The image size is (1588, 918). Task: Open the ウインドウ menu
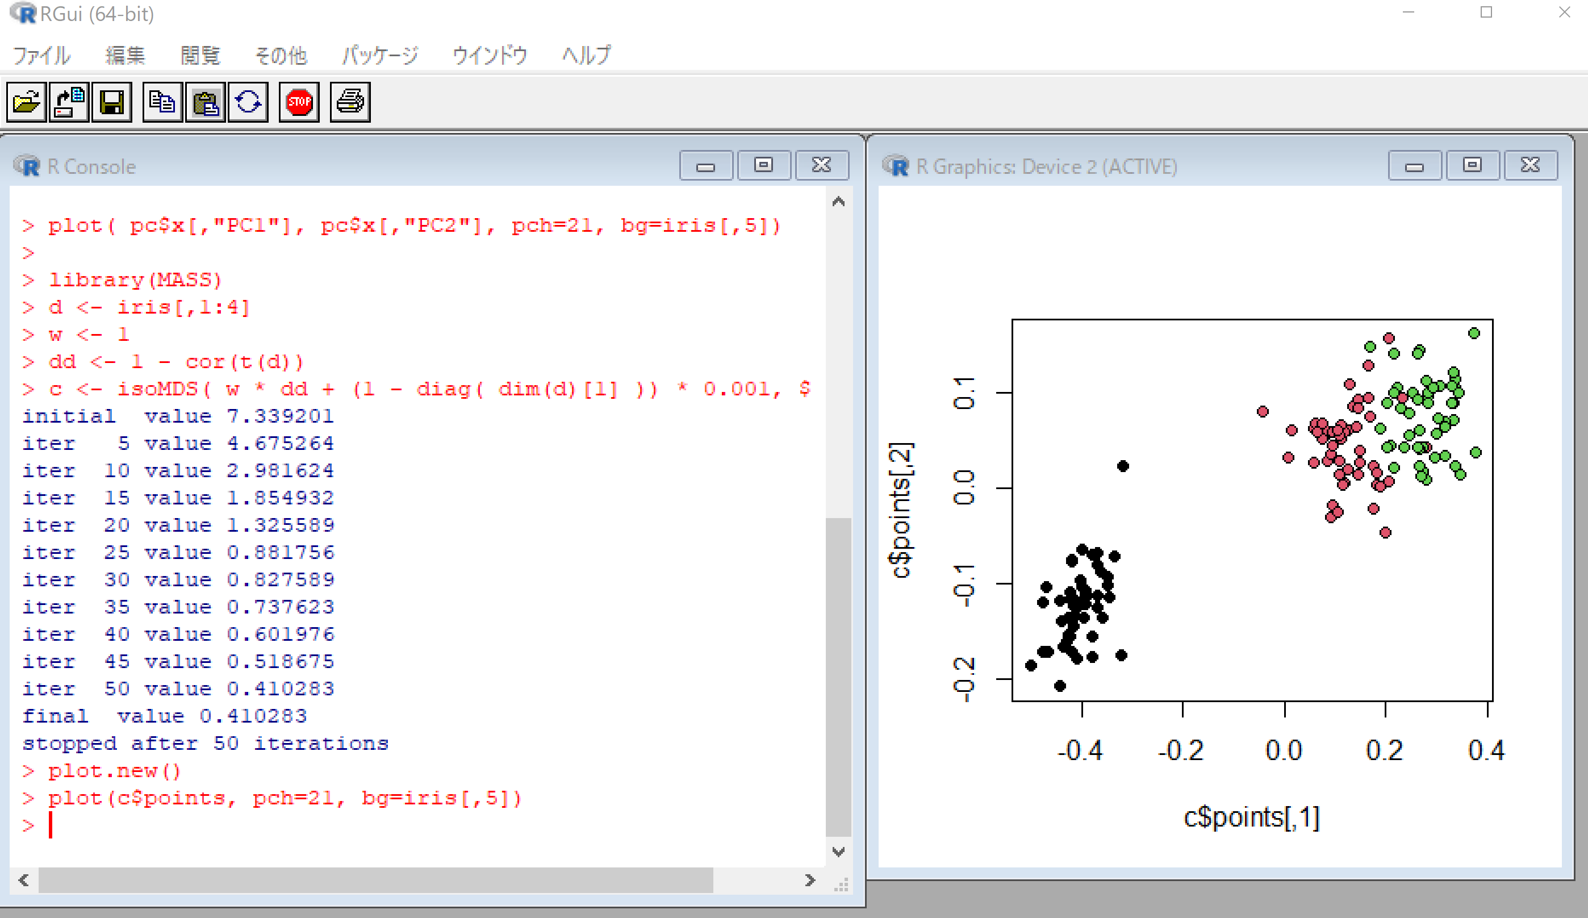click(x=490, y=56)
